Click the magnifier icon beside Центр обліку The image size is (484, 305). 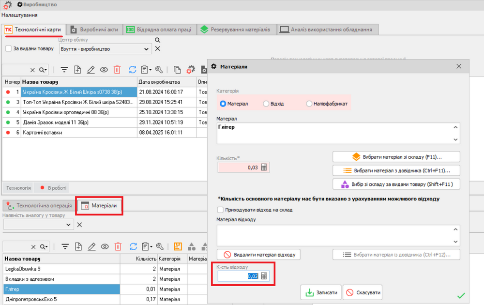point(157,40)
